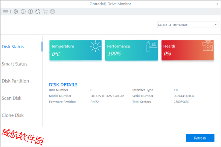Click the Refresh button
221x147 pixels.
pos(200,138)
